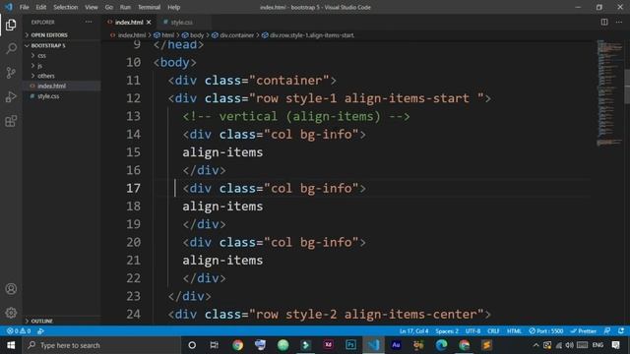Image resolution: width=630 pixels, height=354 pixels.
Task: Open Adobe XD from the taskbar
Action: 328,345
